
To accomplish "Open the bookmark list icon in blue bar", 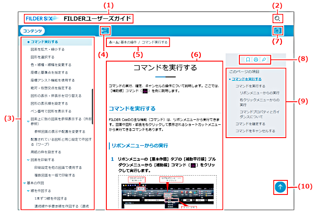I will point(278,31).
